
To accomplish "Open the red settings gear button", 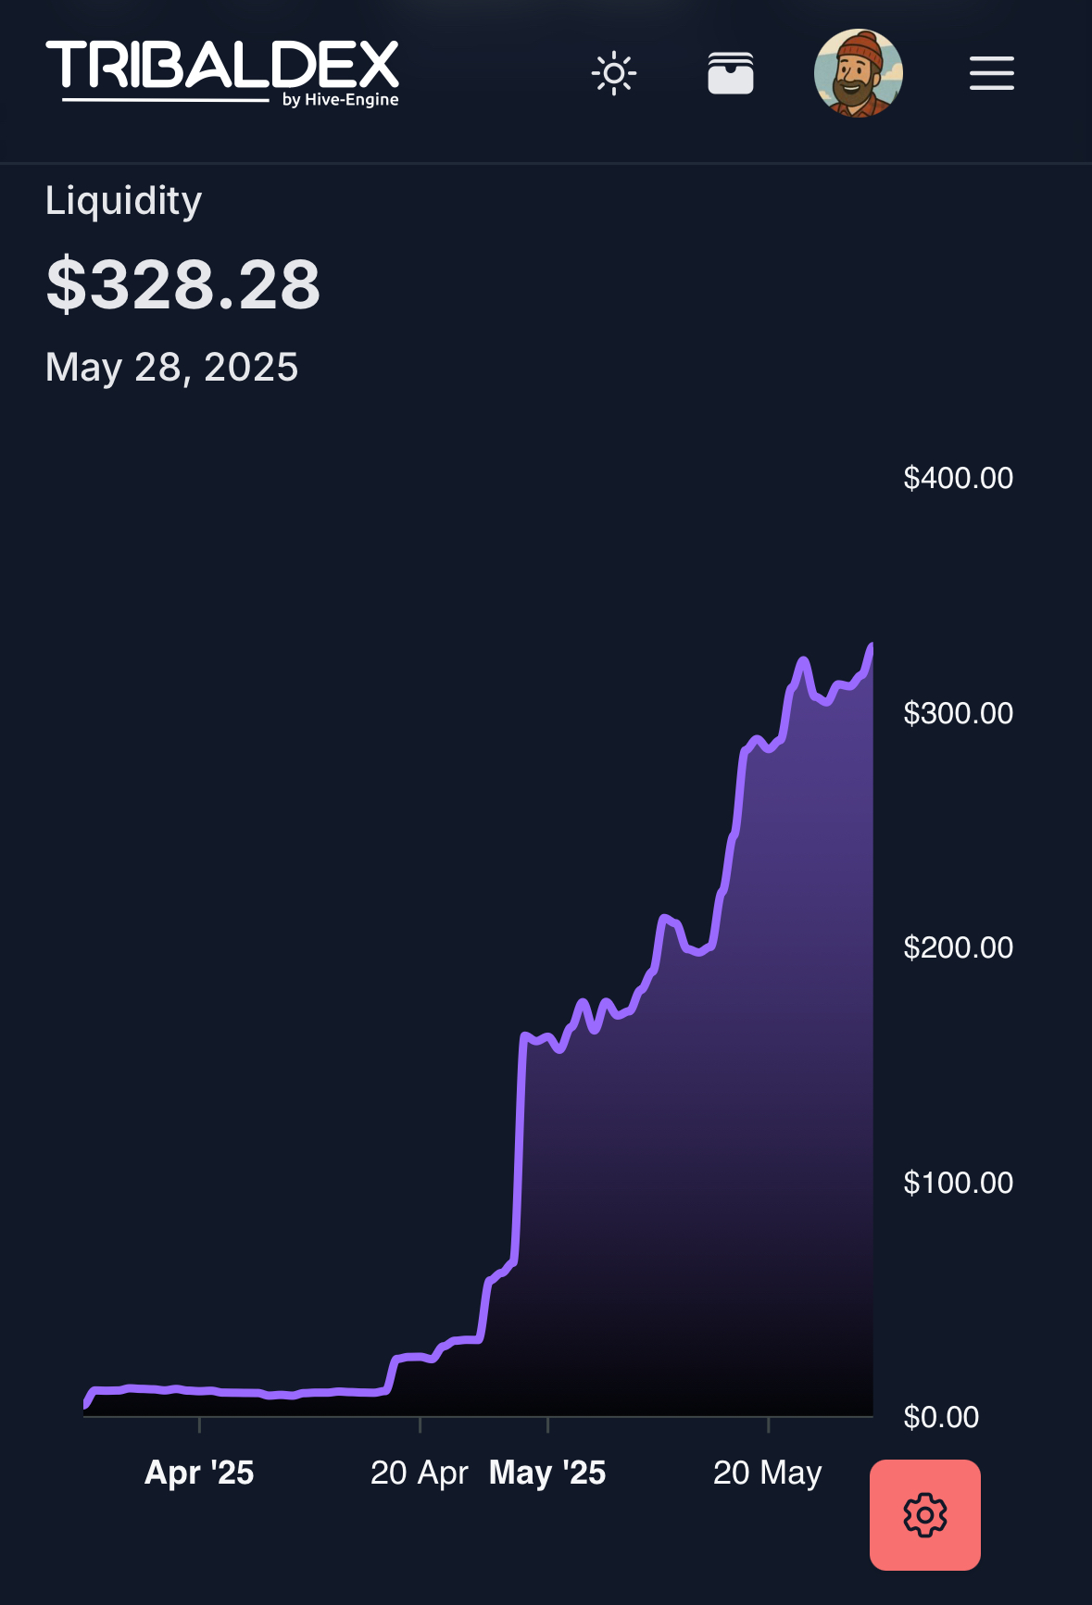I will pos(925,1515).
